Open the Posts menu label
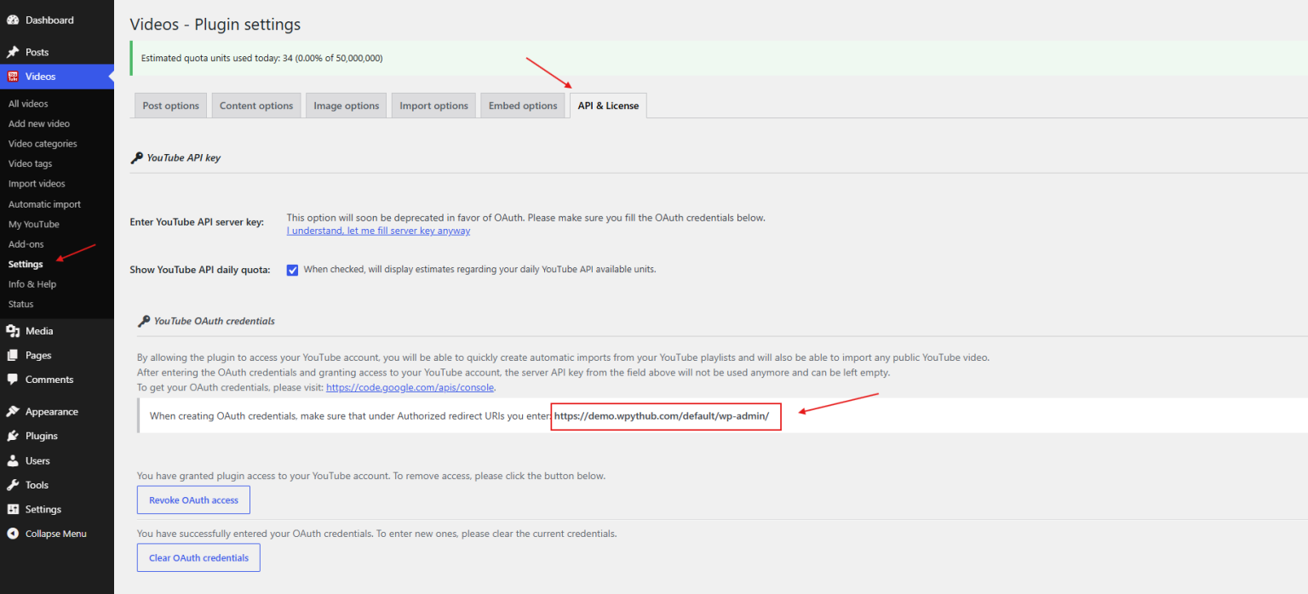Screen dimensions: 1308x594 click(37, 52)
